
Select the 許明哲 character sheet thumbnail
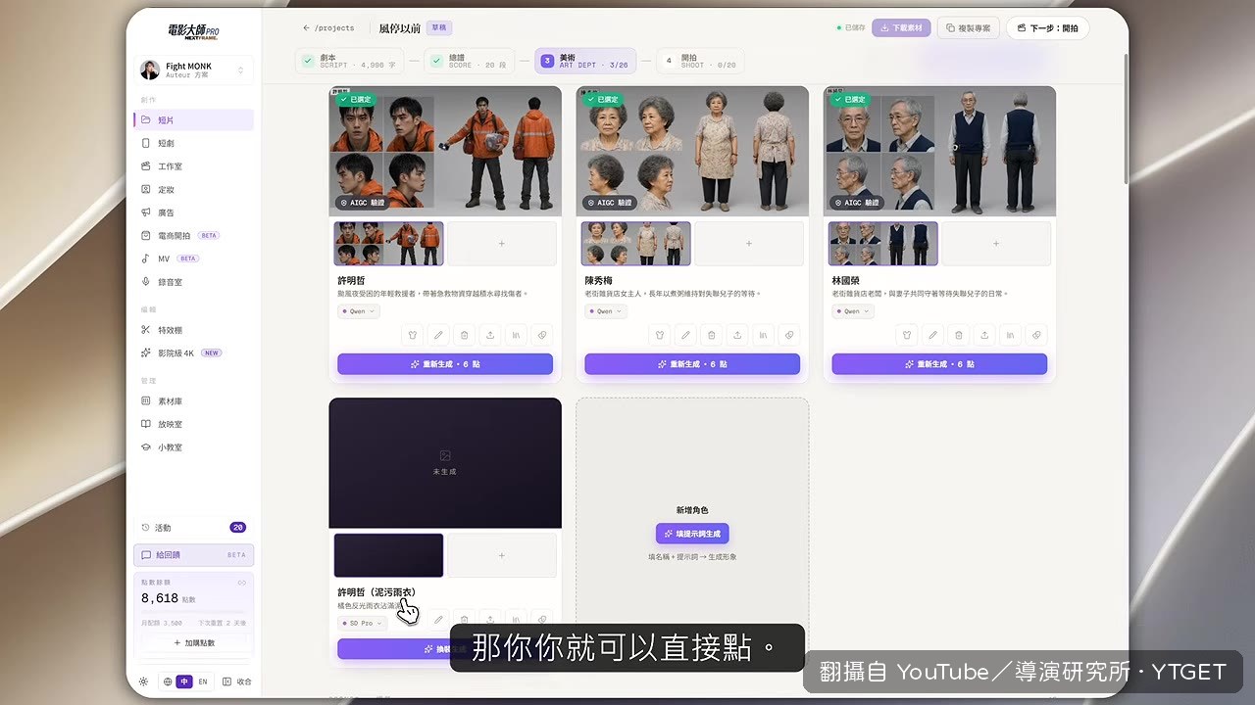[388, 244]
